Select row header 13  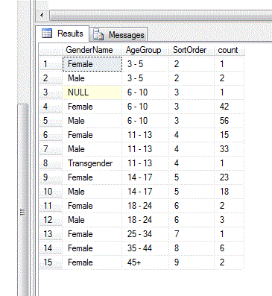tap(51, 234)
